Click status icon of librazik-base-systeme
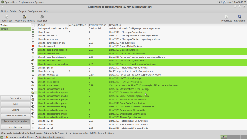 33,61
